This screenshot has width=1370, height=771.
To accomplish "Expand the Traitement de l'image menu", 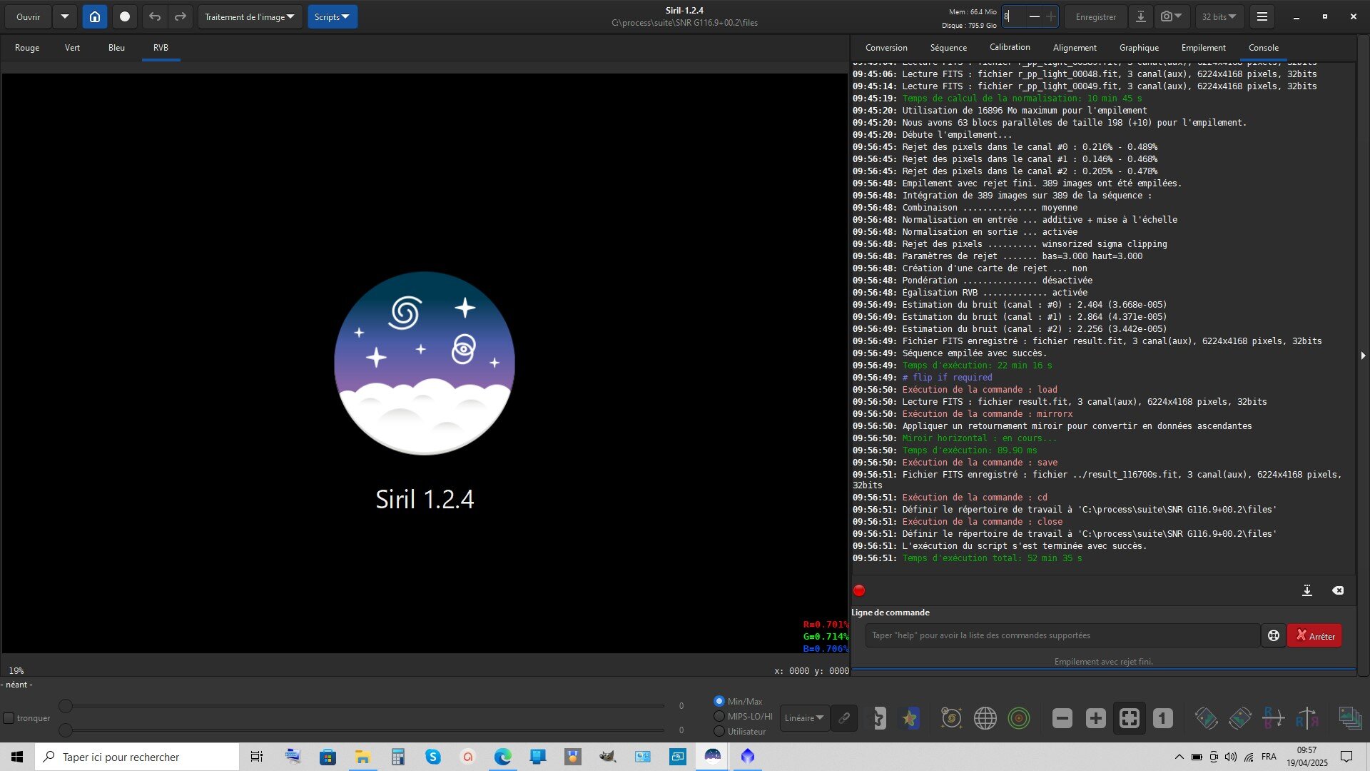I will click(x=250, y=16).
